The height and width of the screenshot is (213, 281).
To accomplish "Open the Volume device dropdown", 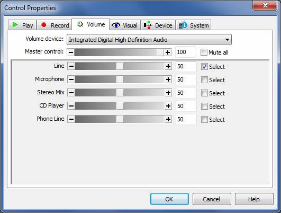I will pos(149,40).
